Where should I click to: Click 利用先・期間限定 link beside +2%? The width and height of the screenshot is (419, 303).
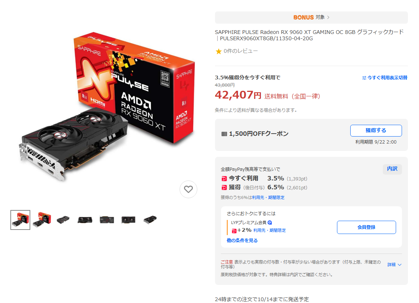tap(269, 230)
